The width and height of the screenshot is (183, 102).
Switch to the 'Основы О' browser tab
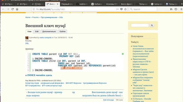click(112, 4)
